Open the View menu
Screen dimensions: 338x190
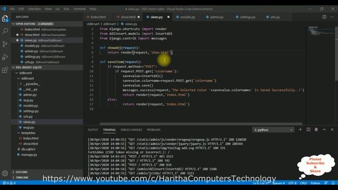tap(48, 9)
